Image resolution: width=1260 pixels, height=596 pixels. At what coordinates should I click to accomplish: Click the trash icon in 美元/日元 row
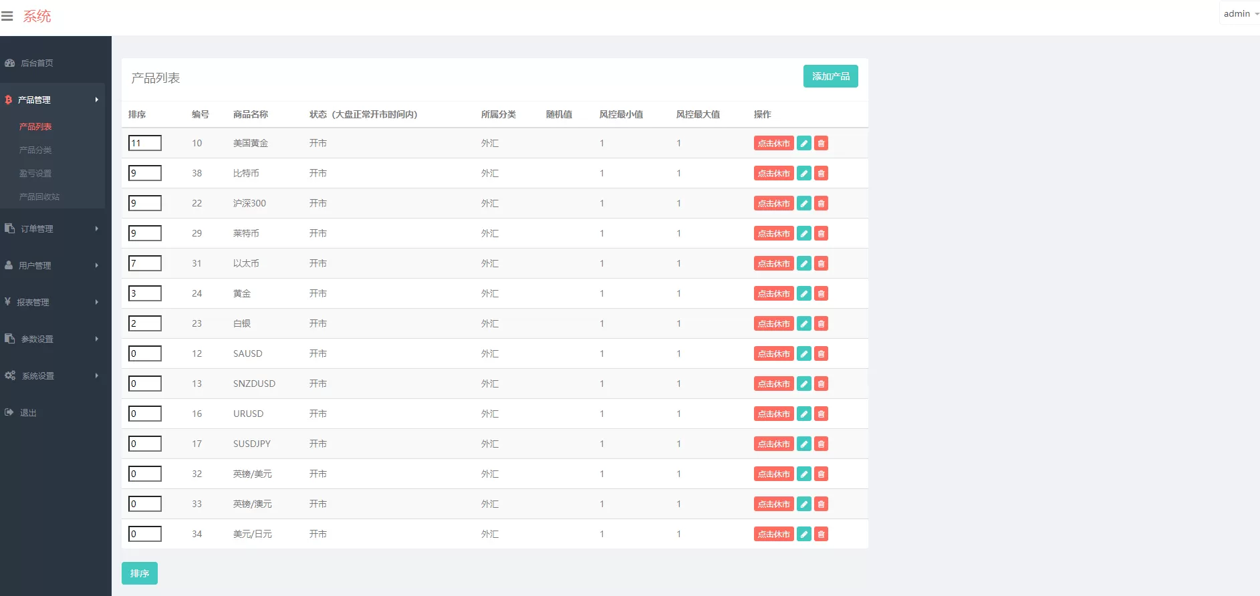[822, 534]
